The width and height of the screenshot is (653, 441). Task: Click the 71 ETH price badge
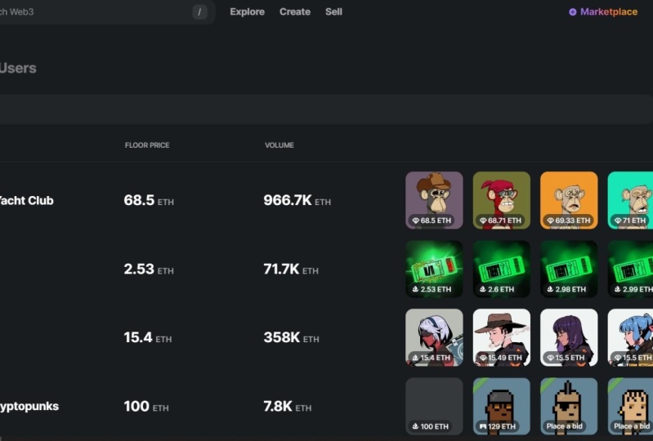(x=629, y=220)
